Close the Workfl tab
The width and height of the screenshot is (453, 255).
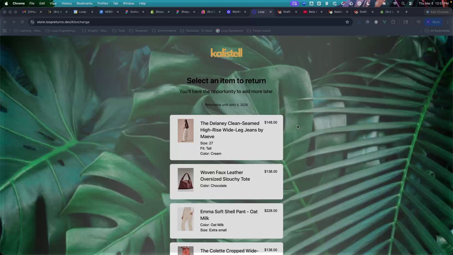pyautogui.click(x=245, y=12)
